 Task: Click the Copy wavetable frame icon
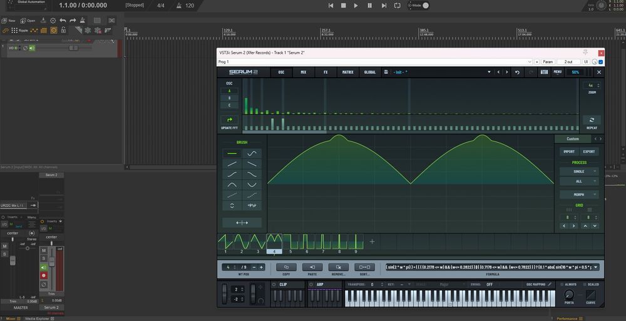tap(286, 267)
